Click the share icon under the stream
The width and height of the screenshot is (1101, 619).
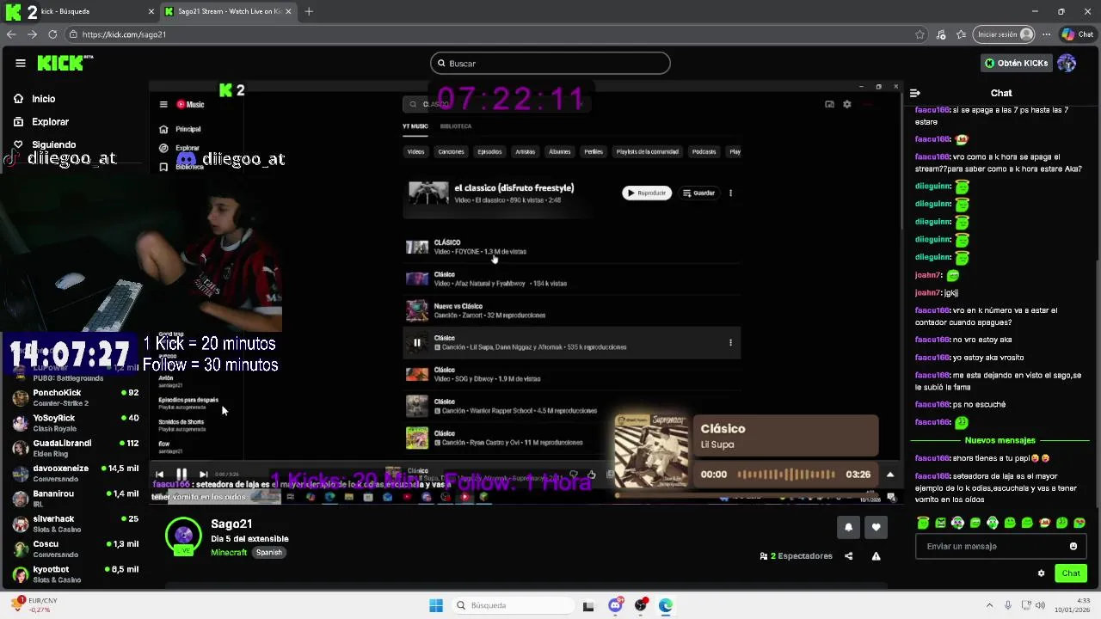848,556
